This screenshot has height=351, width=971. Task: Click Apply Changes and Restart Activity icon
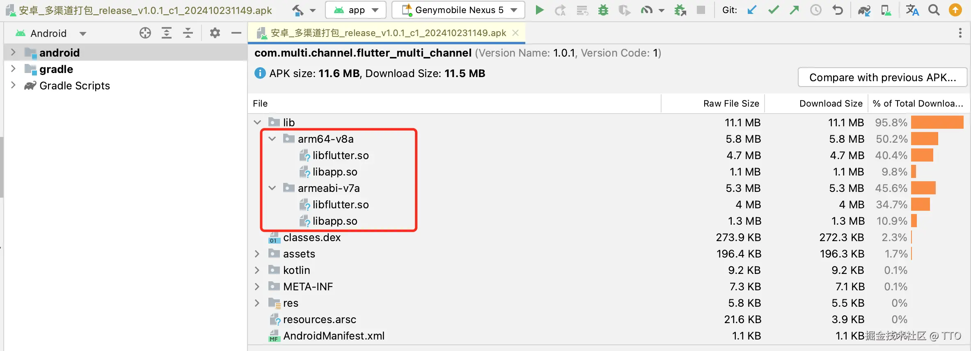tap(560, 10)
